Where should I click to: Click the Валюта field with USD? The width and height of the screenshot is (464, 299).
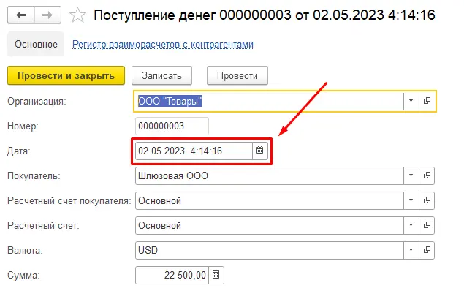pyautogui.click(x=270, y=250)
